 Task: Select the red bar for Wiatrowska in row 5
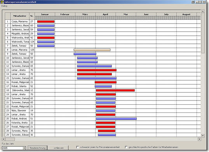pos(46,38)
